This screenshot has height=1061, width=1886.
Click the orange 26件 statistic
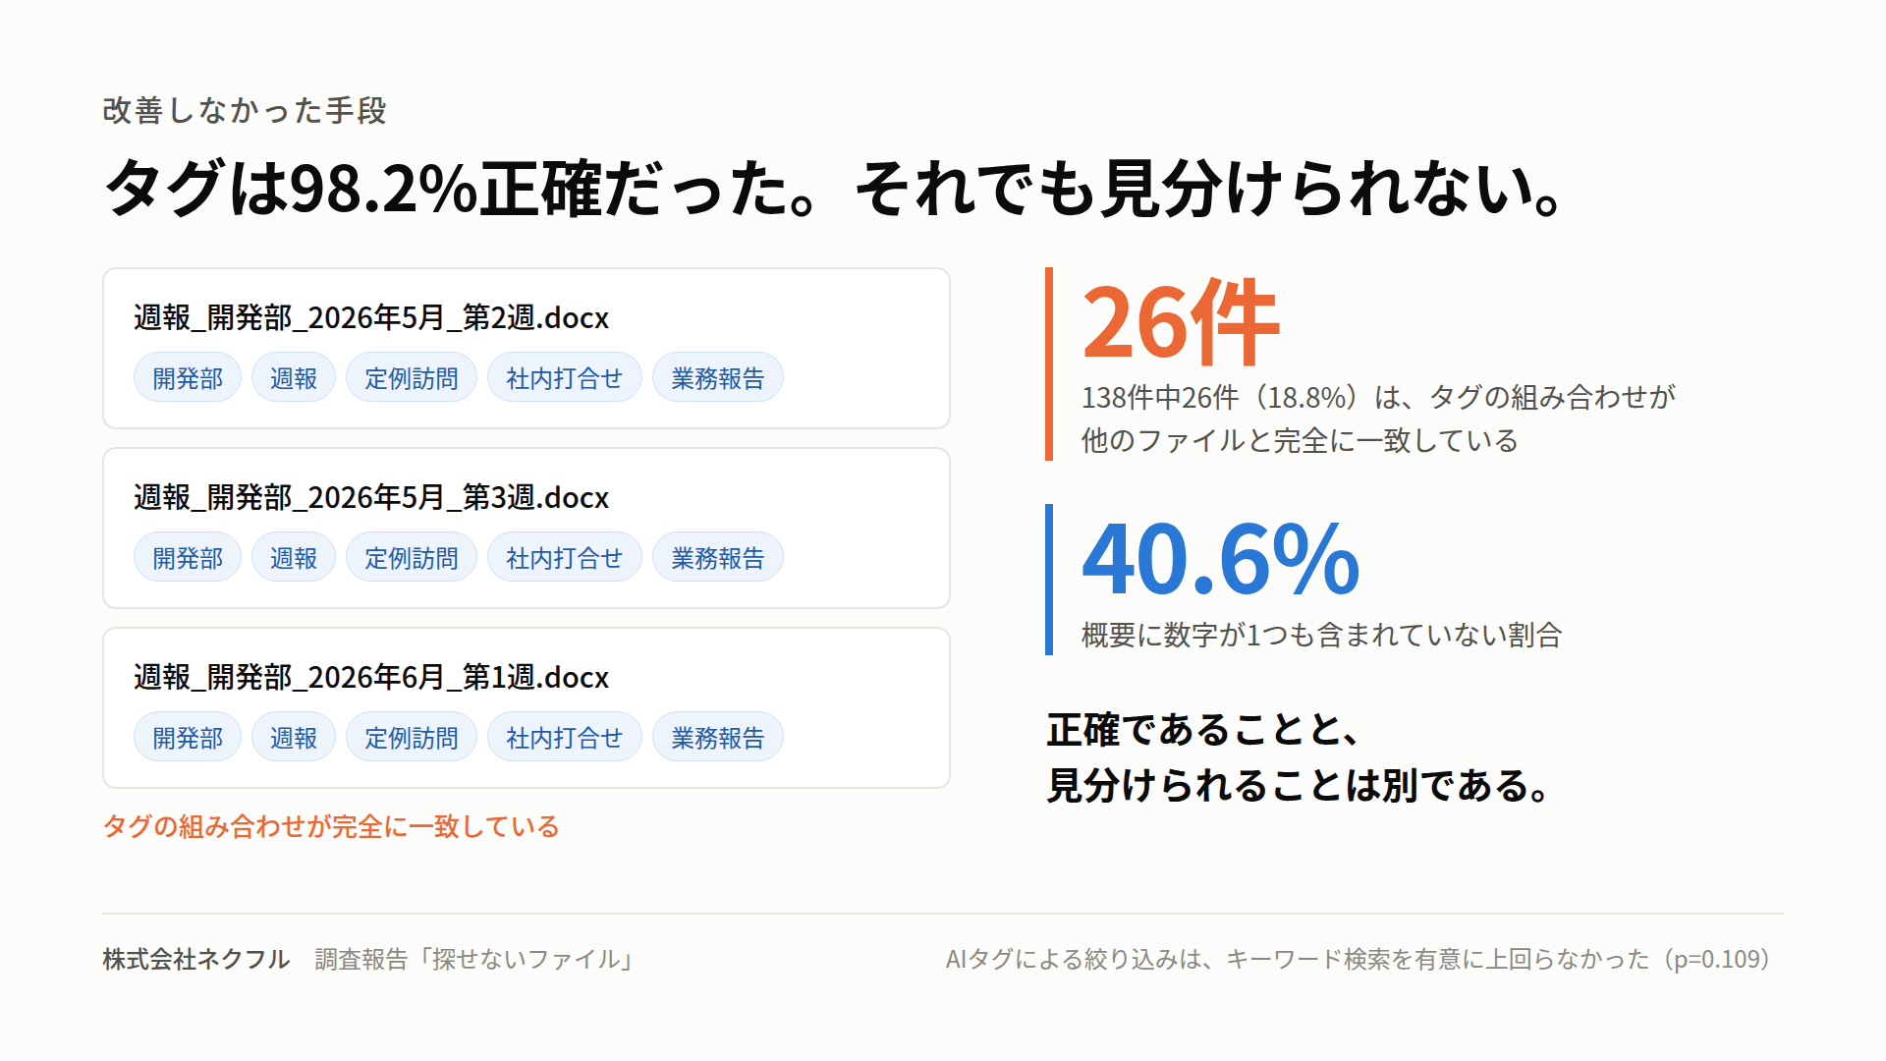1180,322
